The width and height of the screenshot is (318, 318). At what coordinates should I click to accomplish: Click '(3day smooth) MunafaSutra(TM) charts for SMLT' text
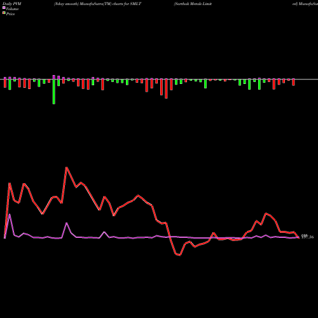pyautogui.click(x=97, y=4)
